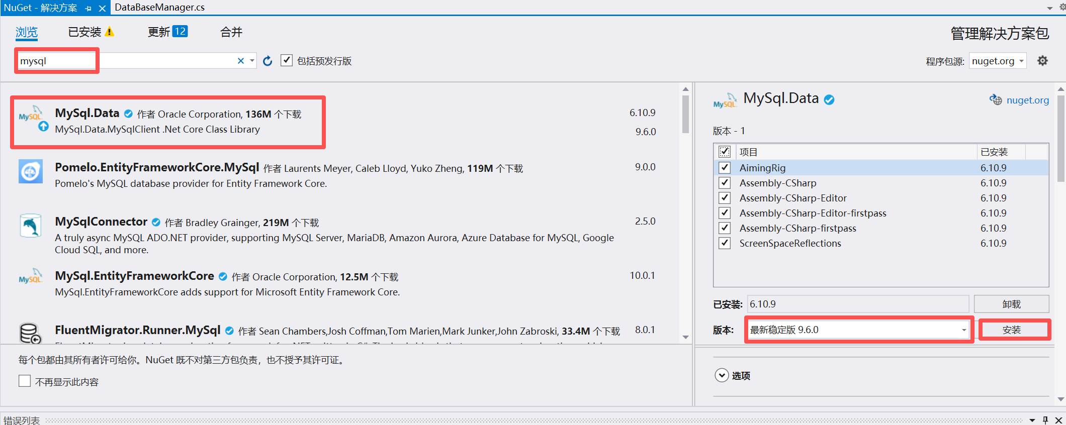Viewport: 1066px width, 425px height.
Task: Open the 更新 tab with 12 updates
Action: pyautogui.click(x=167, y=32)
